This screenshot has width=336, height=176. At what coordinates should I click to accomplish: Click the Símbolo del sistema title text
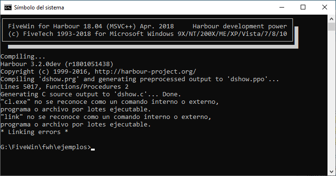[x=39, y=8]
